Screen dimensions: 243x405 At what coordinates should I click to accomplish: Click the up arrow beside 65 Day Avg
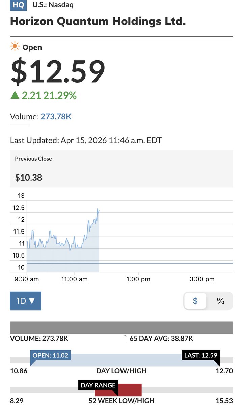click(x=126, y=338)
